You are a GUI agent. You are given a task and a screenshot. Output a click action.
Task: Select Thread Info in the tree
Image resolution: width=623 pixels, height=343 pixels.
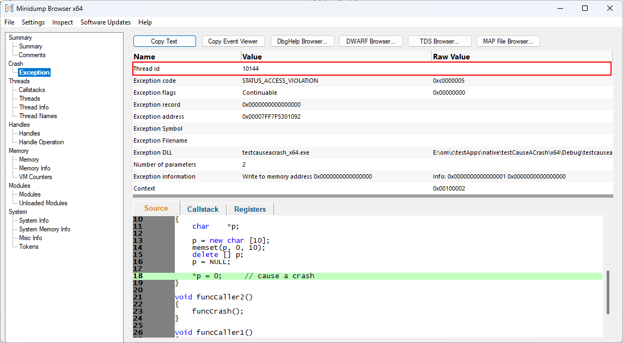pos(34,107)
